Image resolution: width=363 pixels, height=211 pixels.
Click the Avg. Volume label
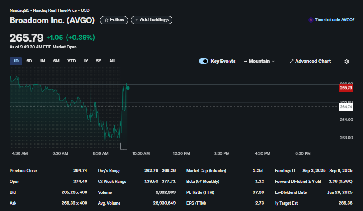(x=109, y=203)
